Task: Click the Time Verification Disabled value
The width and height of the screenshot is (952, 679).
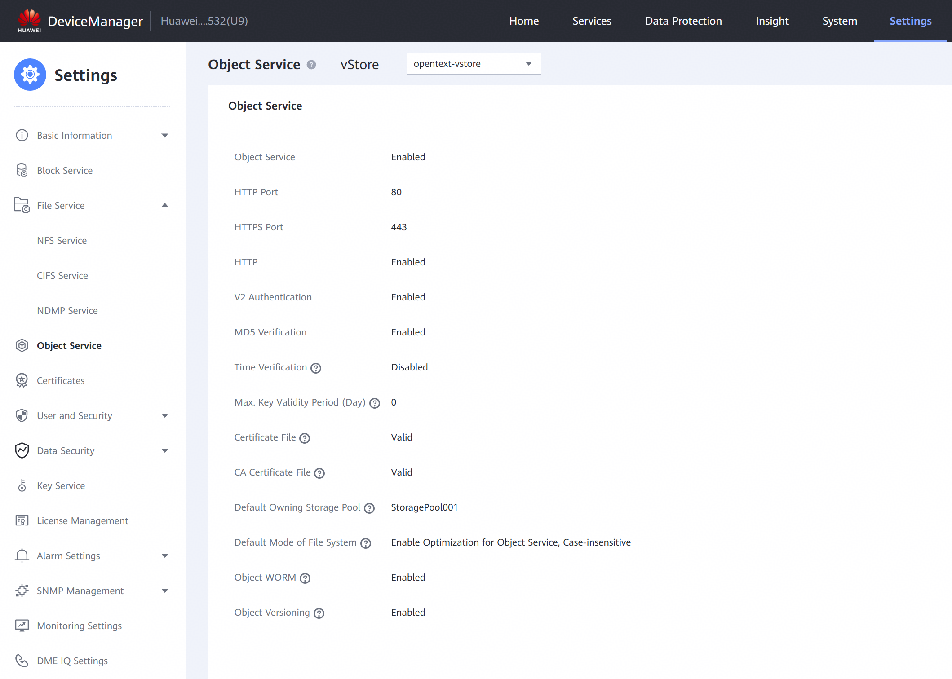Action: pos(409,367)
